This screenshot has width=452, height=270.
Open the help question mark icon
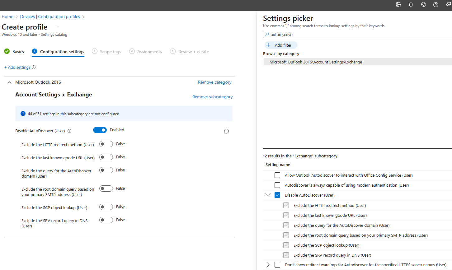point(436,5)
